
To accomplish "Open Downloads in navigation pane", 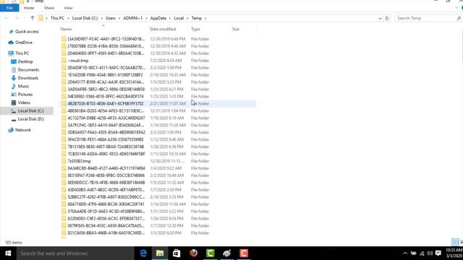I will tap(28, 78).
